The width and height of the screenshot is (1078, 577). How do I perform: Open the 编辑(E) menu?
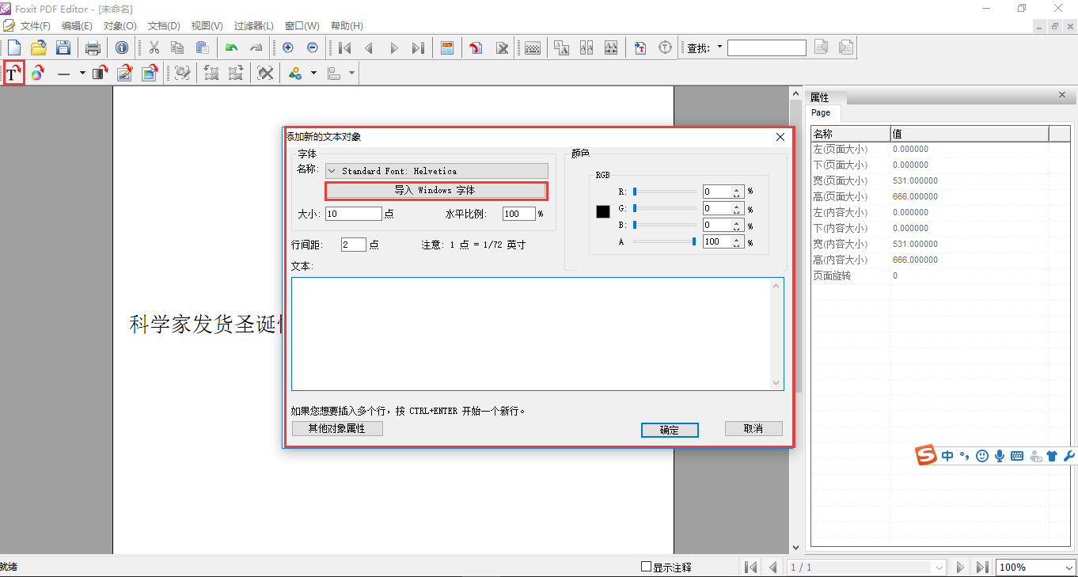point(77,26)
